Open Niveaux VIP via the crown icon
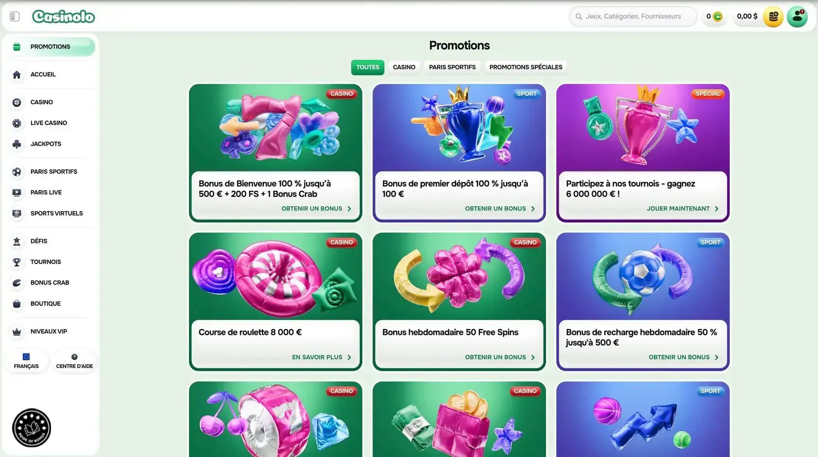This screenshot has width=818, height=457. [x=17, y=332]
